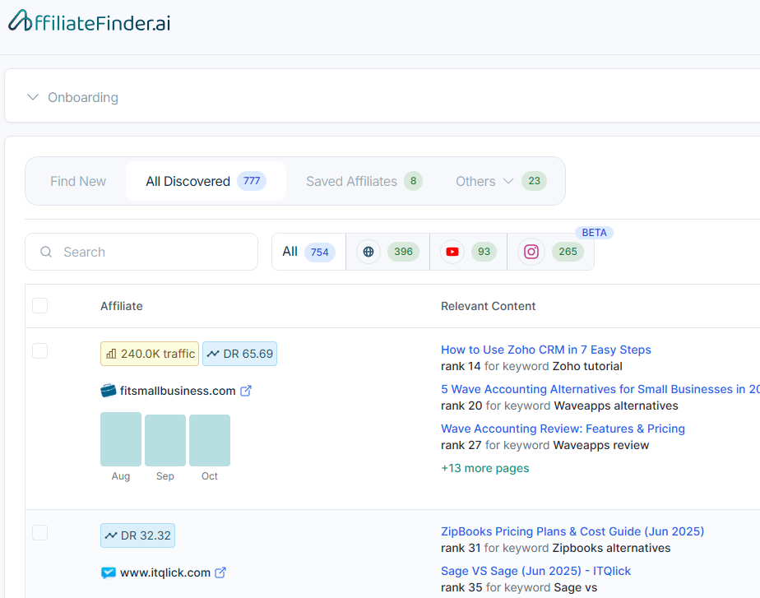Click 'rank 27 for keyword Waveapps review'

click(545, 445)
